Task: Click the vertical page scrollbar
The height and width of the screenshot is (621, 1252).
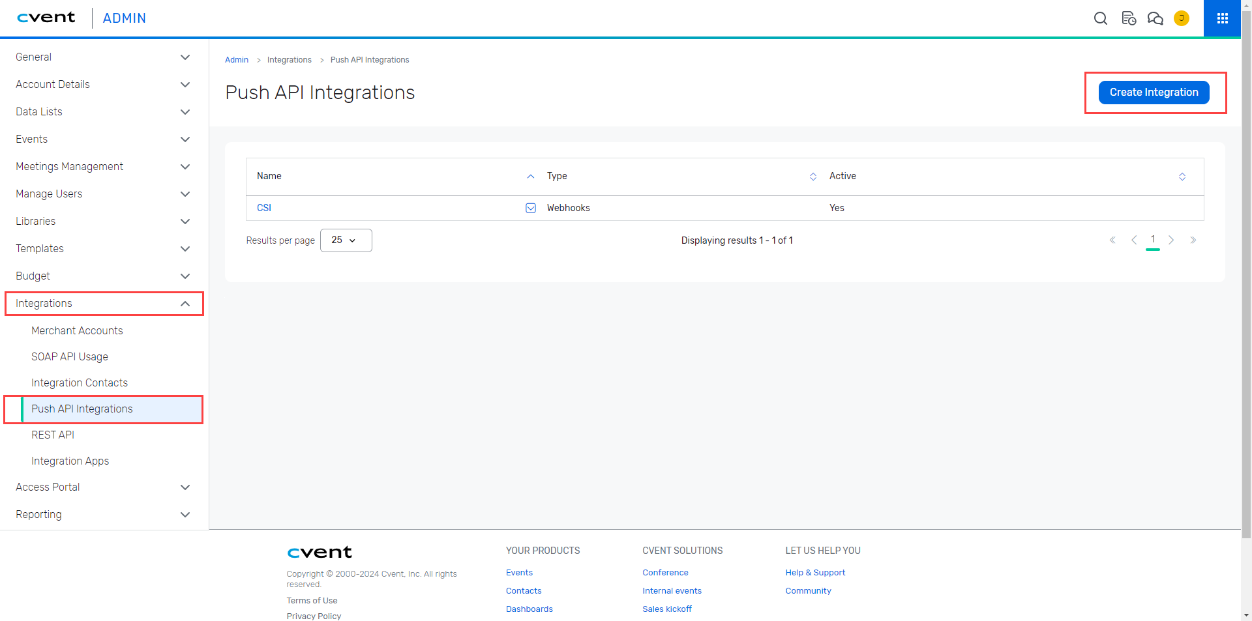Action: 1246,261
